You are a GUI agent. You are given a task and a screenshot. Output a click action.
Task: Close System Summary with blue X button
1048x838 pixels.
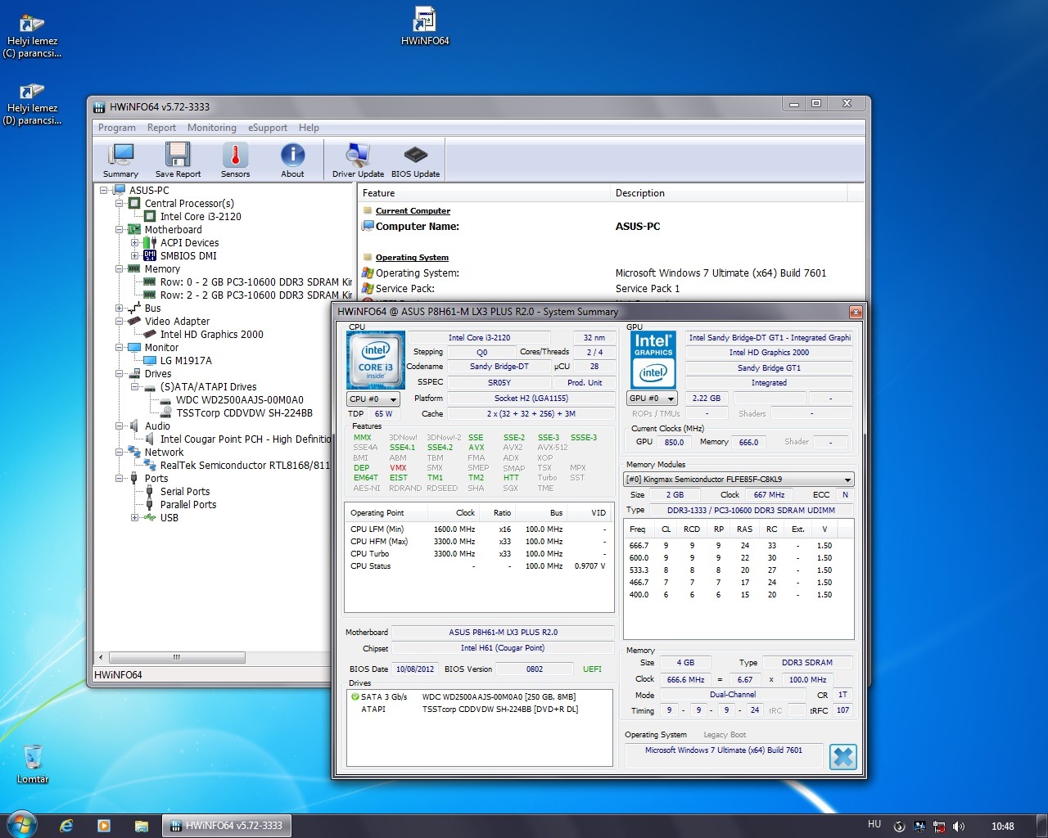tap(842, 757)
